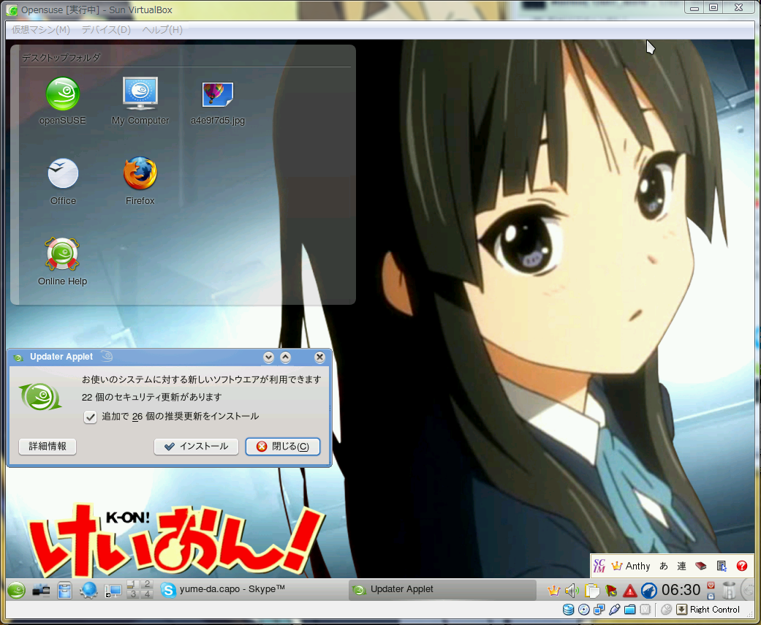Click the デスクトップフォルダ folder view title
761x625 pixels.
pyautogui.click(x=61, y=57)
